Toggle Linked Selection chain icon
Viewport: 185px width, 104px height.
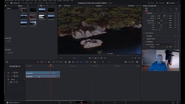[69, 62]
